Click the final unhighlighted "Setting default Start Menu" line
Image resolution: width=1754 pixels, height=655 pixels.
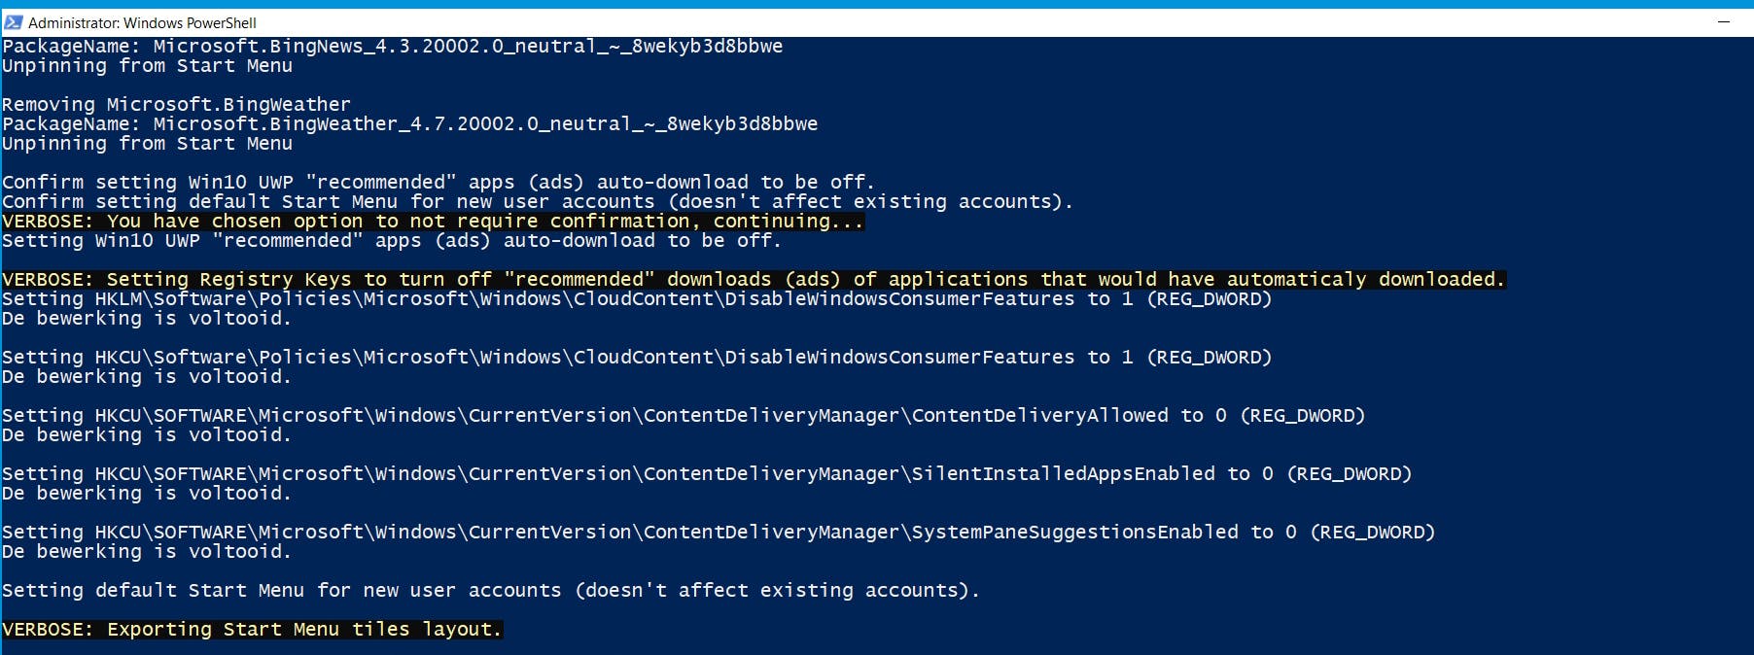tap(491, 591)
